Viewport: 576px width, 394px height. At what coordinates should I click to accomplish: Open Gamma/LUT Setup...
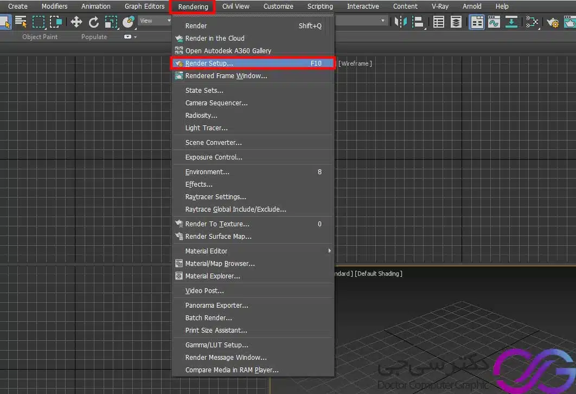(x=253, y=345)
